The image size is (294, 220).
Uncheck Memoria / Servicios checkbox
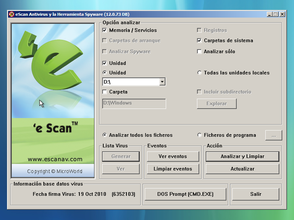pos(105,30)
